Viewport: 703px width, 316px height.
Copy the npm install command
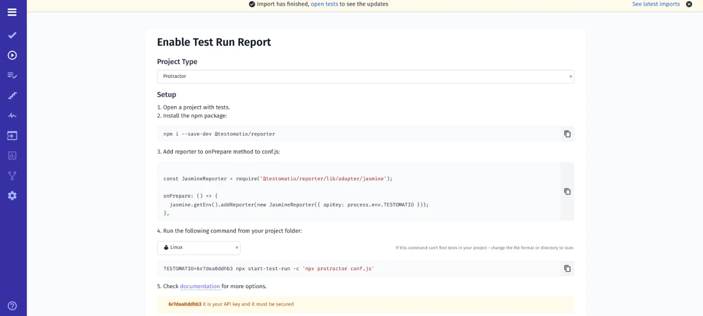(566, 133)
